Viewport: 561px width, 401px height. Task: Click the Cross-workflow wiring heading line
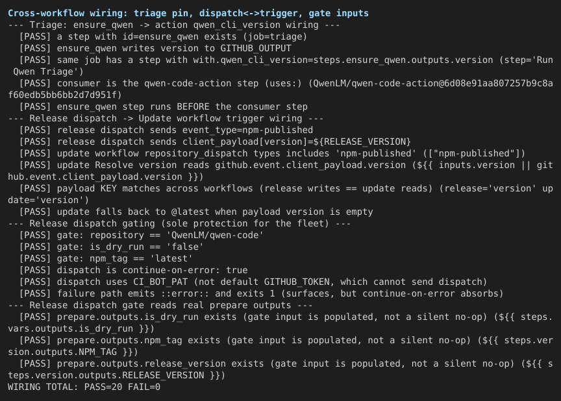188,13
